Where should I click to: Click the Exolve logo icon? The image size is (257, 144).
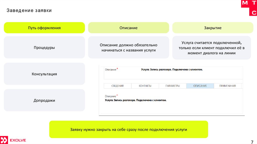tap(4, 140)
